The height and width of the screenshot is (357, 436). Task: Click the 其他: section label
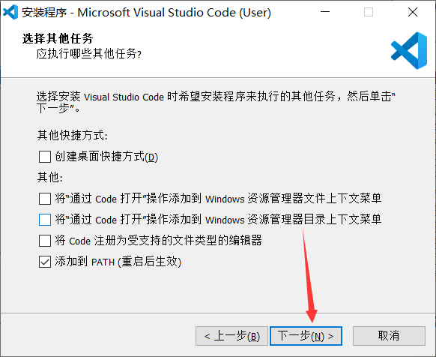pyautogui.click(x=50, y=178)
